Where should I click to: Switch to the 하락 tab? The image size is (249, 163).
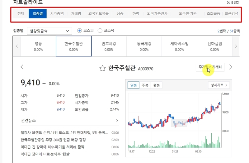coord(136,14)
